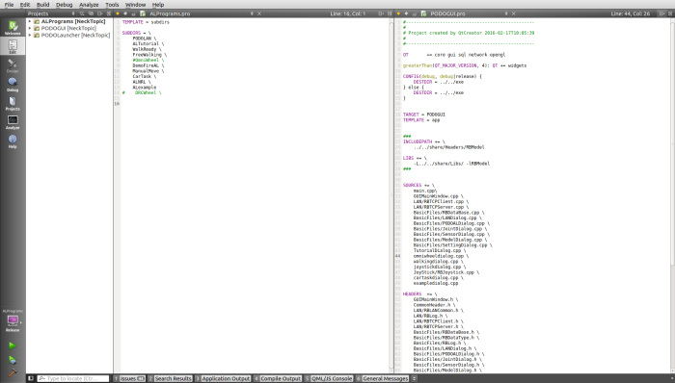675x383 pixels.
Task: Switch to Edit mode in sidebar
Action: point(13,46)
